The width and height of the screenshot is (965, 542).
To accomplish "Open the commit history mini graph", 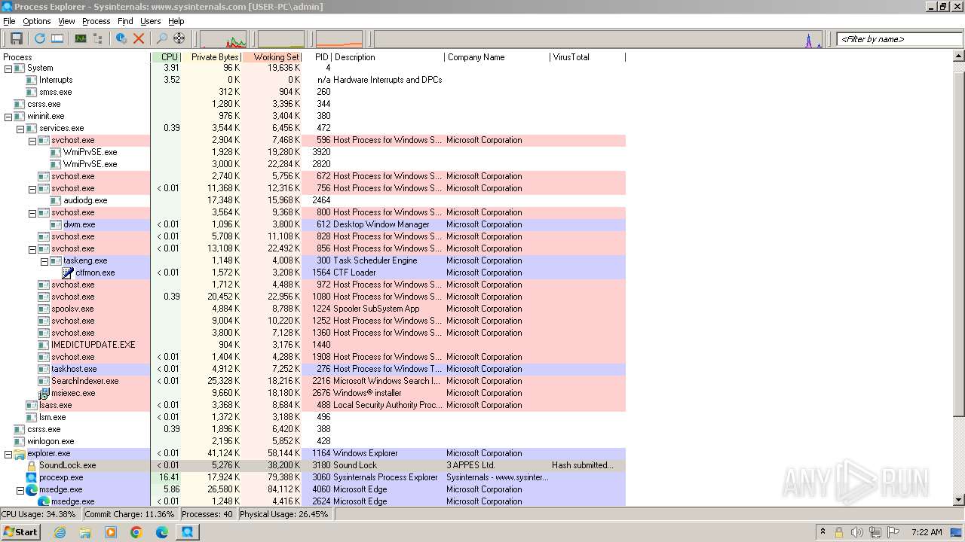I will (281, 39).
